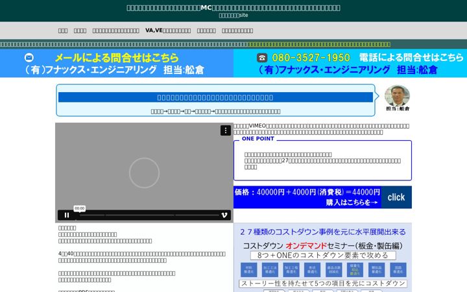The width and height of the screenshot is (467, 292).
Task: Click the blue headline bar in speech bubble
Action: (x=215, y=97)
